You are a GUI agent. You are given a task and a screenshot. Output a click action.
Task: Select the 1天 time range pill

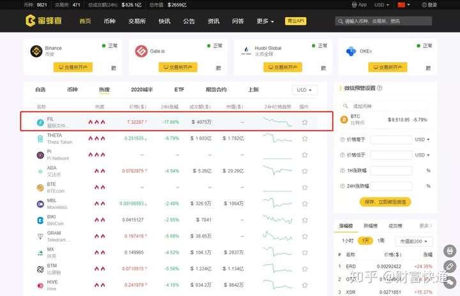click(x=365, y=241)
